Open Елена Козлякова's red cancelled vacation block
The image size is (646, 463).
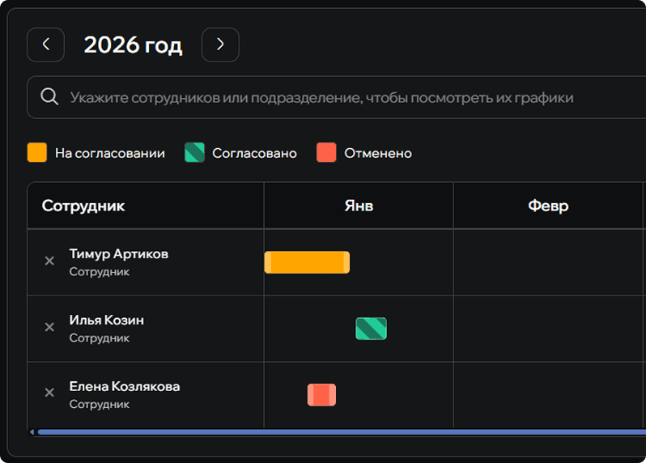[x=321, y=395]
